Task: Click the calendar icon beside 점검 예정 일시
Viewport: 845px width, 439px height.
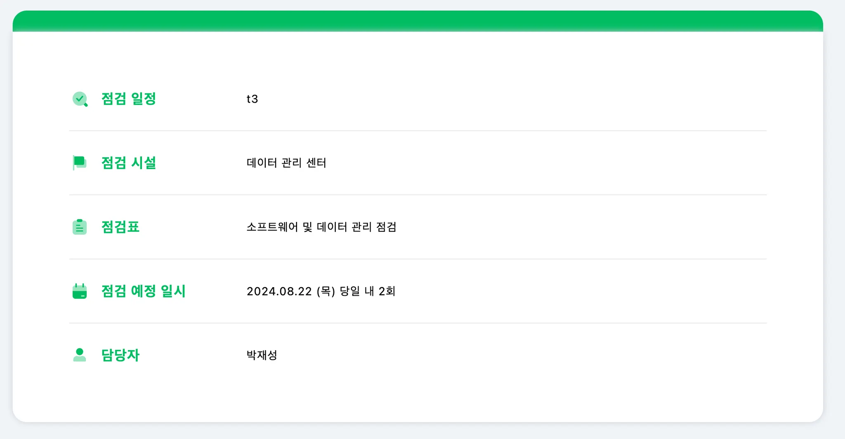Action: tap(80, 291)
